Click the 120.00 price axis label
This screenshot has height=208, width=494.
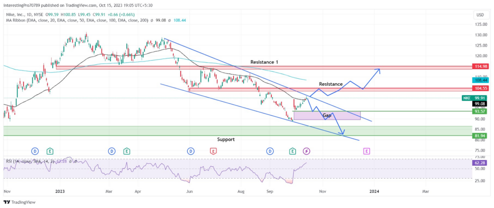point(480,56)
